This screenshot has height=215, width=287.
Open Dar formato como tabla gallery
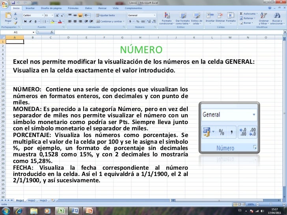pos(183,19)
